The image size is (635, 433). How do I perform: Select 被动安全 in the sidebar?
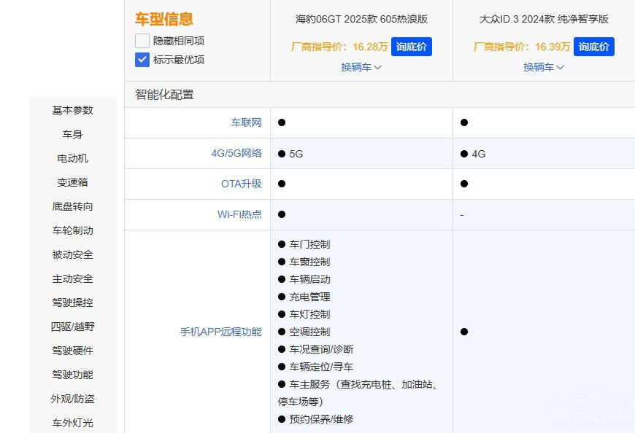[72, 254]
